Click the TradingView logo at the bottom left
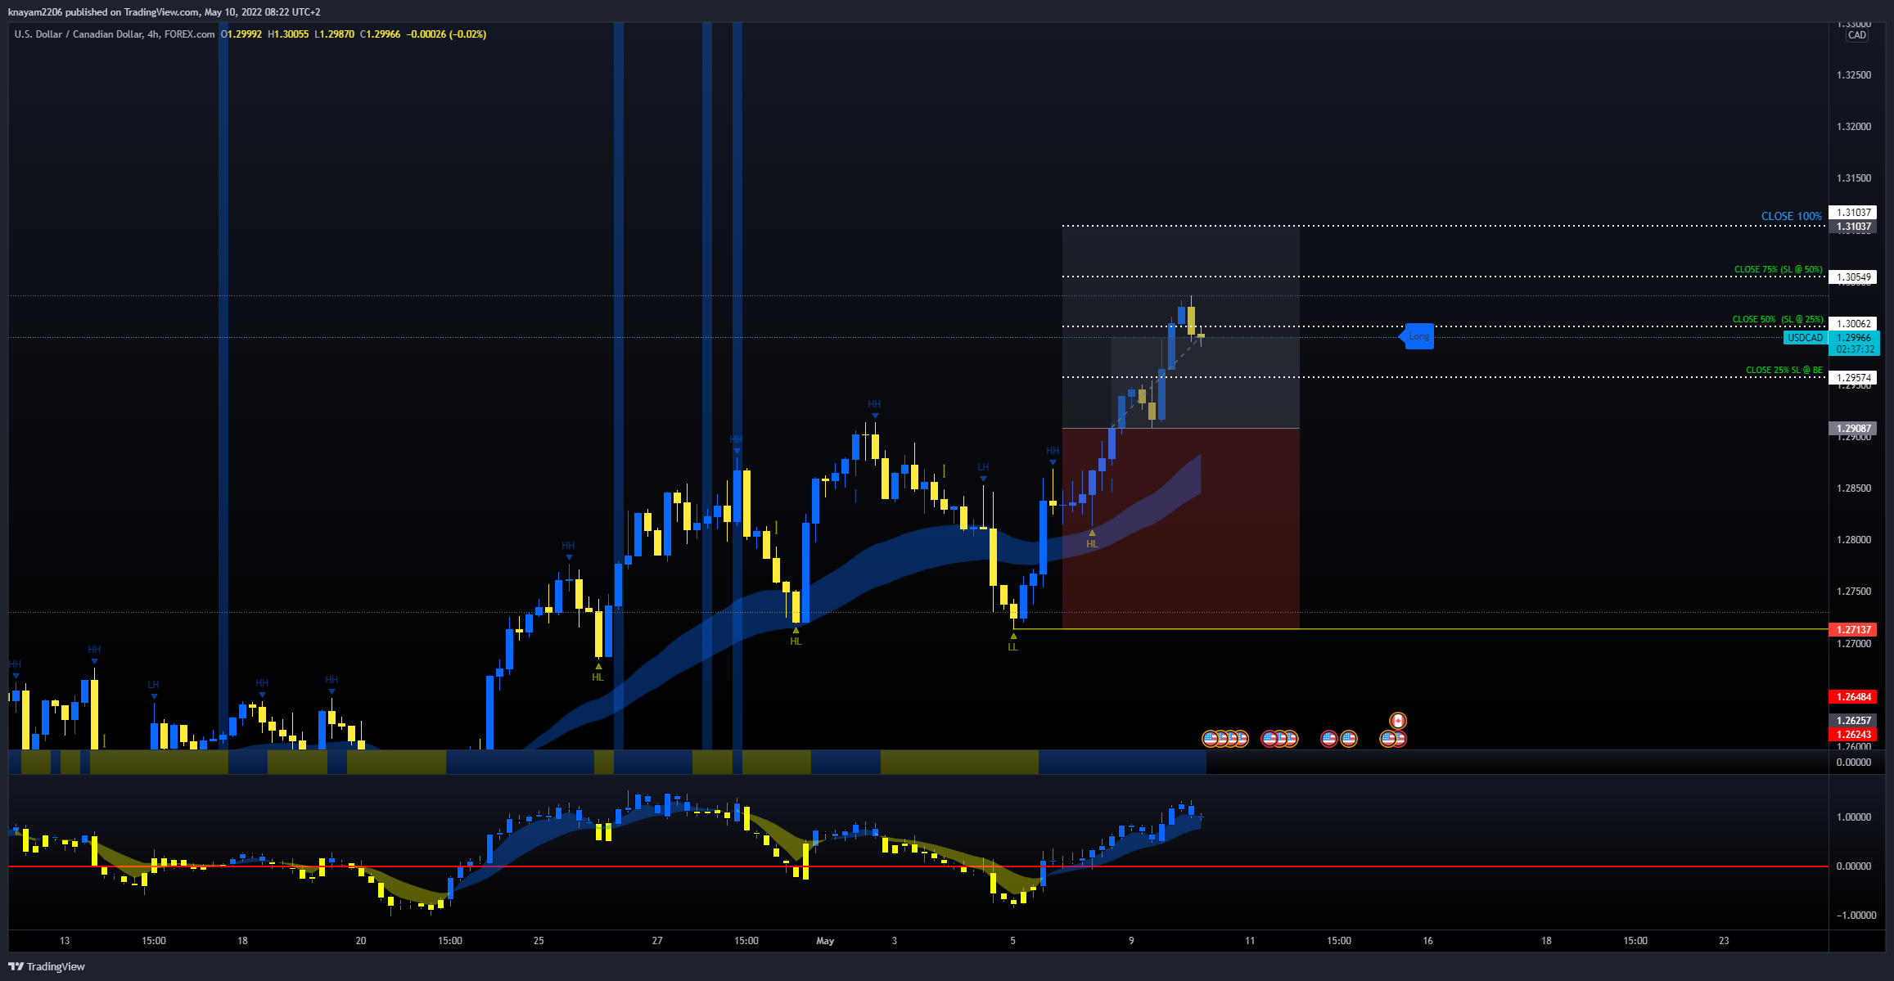1894x981 pixels. coord(47,966)
